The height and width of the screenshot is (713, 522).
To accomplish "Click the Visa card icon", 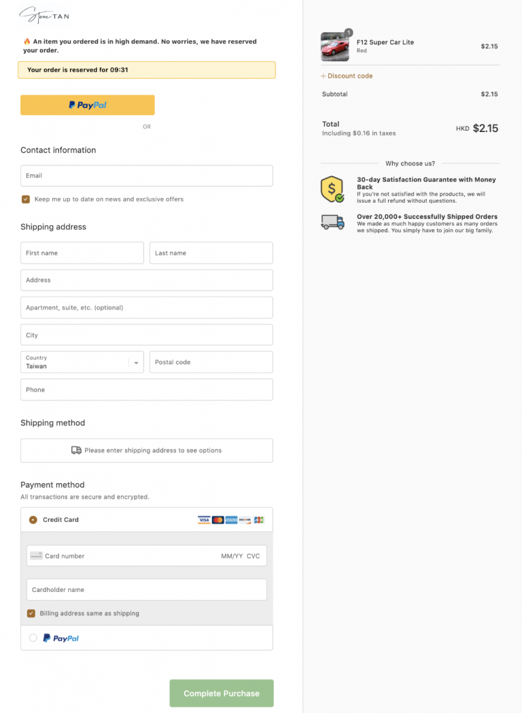I will click(204, 520).
